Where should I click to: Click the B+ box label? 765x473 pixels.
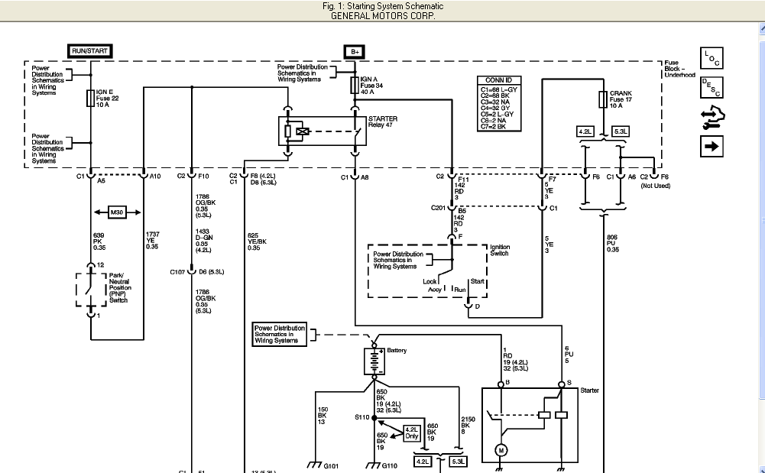(354, 52)
